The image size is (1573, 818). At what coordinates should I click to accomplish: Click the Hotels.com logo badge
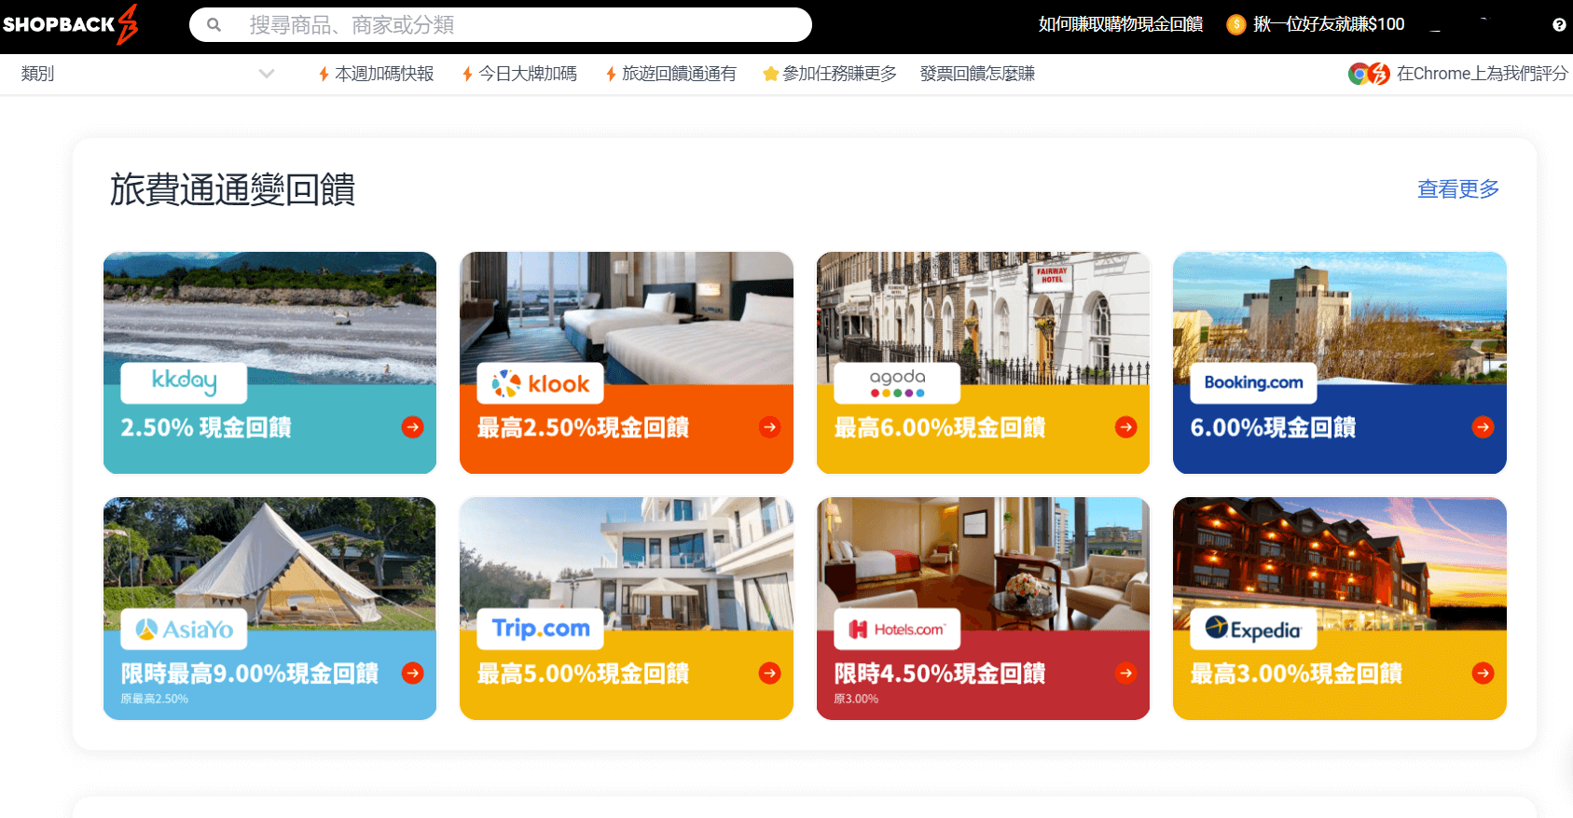pos(897,629)
